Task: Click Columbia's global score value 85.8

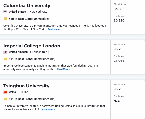Action: point(117,9)
